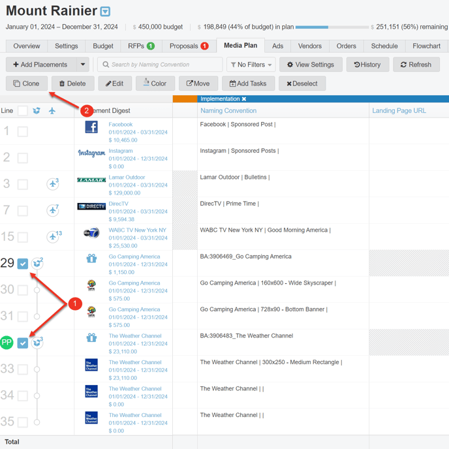This screenshot has height=449, width=449.
Task: Expand the 13 flights on WABC TV line
Action: [x=54, y=237]
